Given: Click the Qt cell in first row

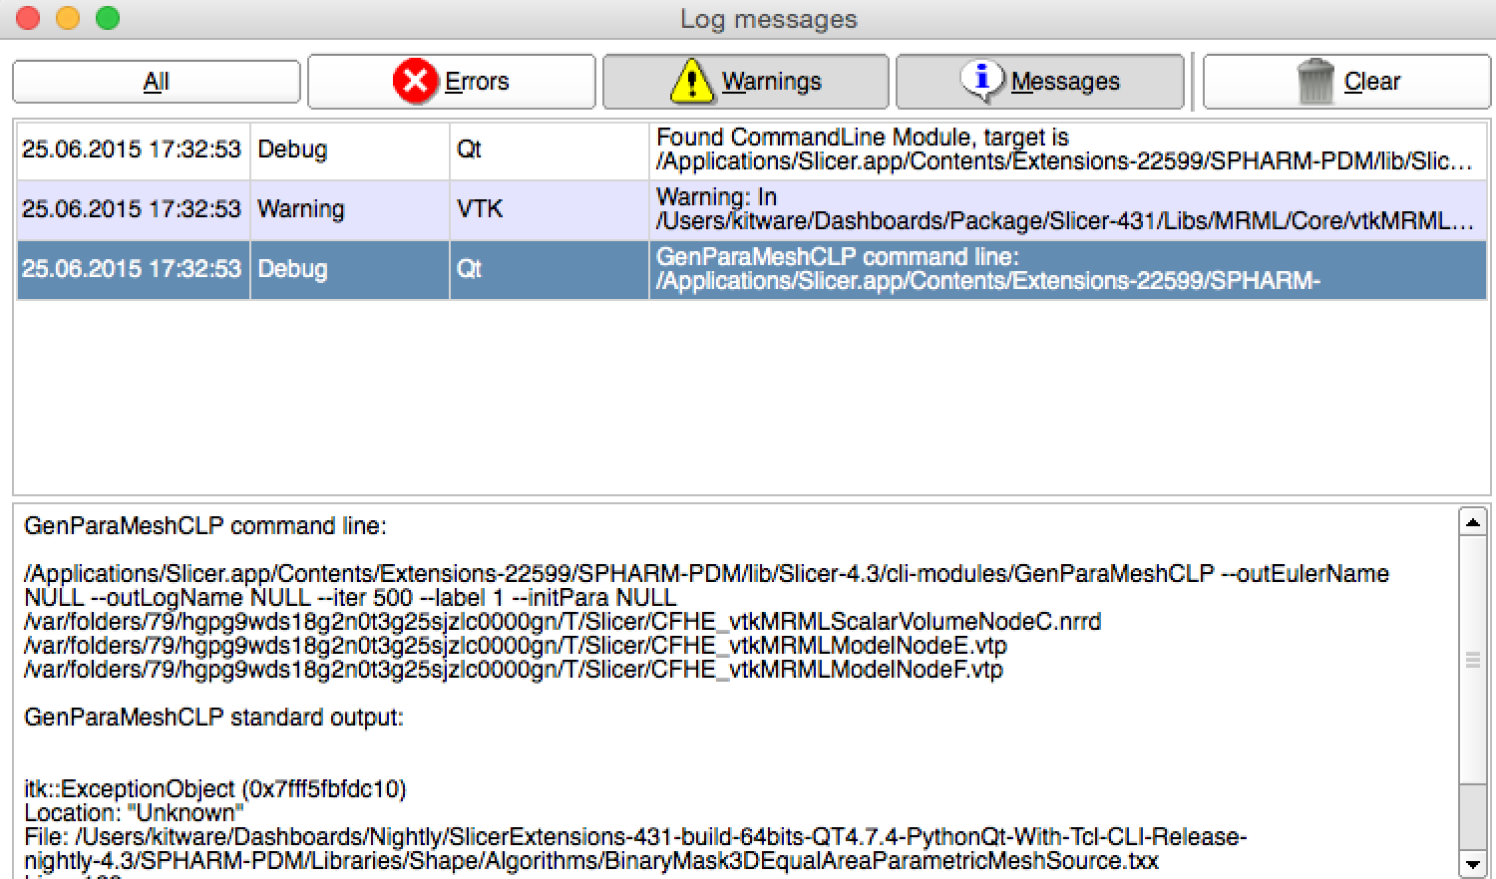Looking at the screenshot, I should point(469,149).
